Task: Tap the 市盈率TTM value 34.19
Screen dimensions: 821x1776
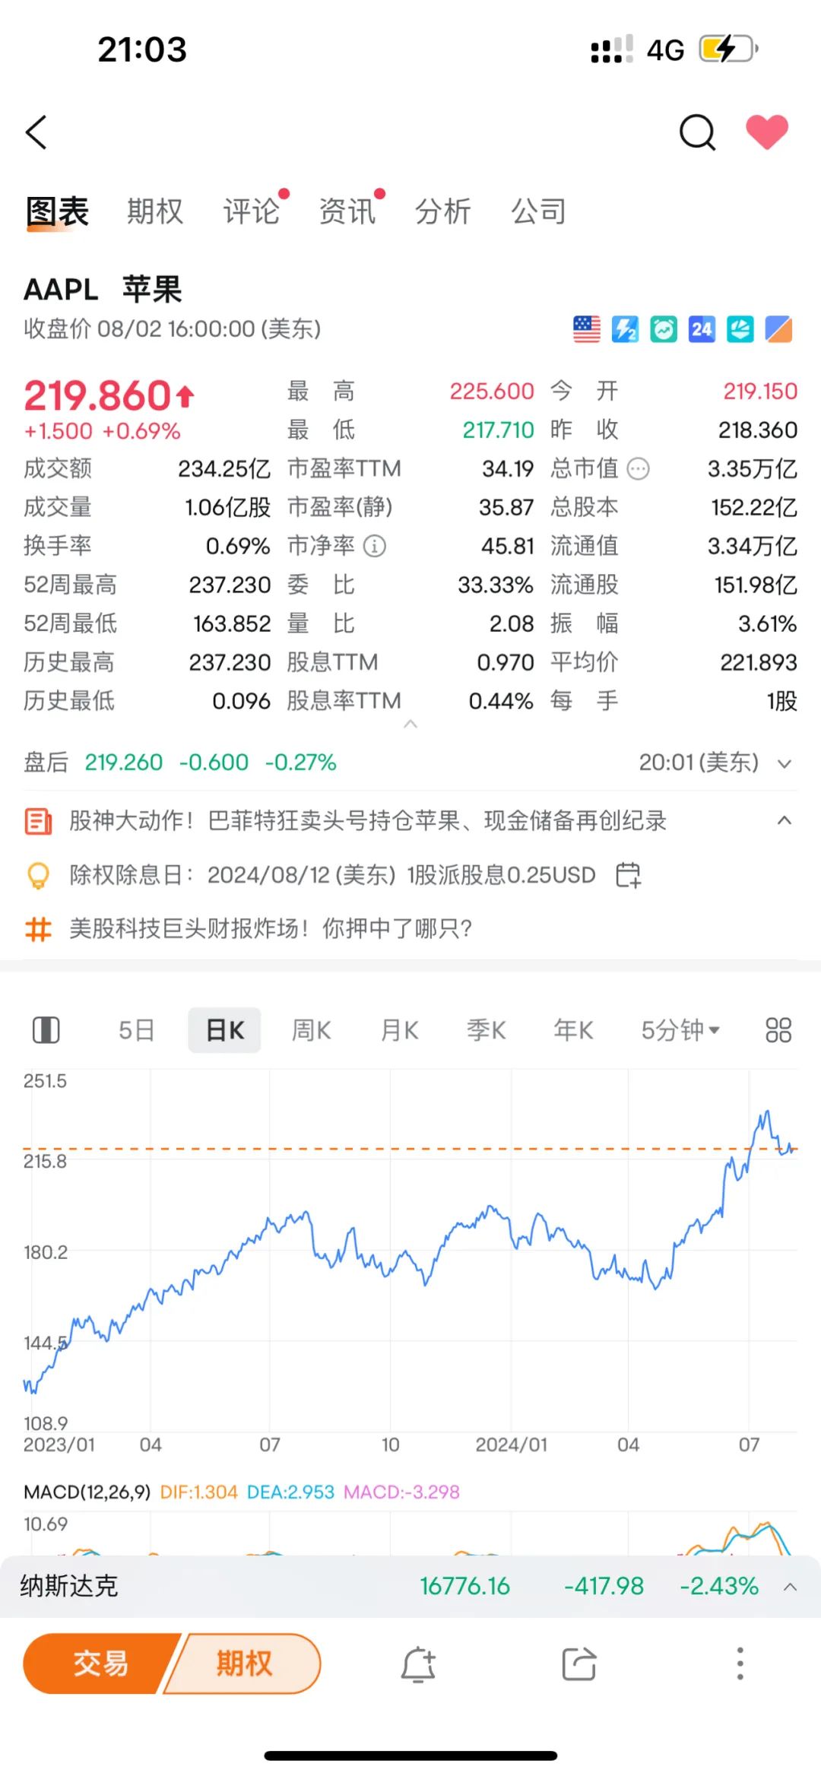Action: [508, 469]
